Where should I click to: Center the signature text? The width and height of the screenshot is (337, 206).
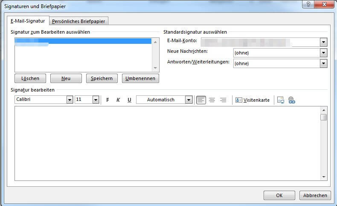pyautogui.click(x=212, y=100)
